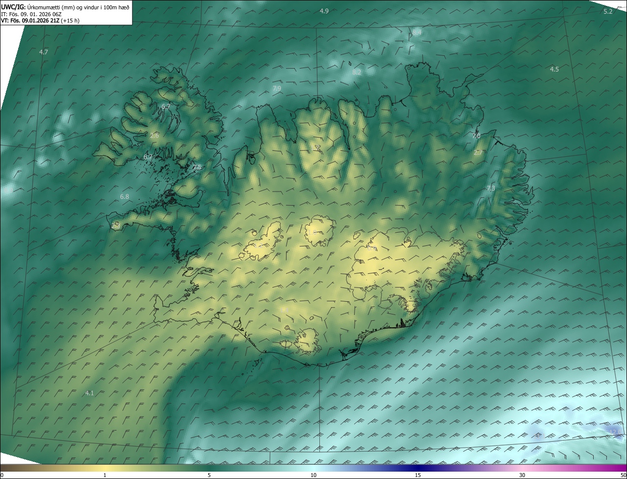This screenshot has height=479, width=627.
Task: Select the 7.3 value label
Action: 491,188
